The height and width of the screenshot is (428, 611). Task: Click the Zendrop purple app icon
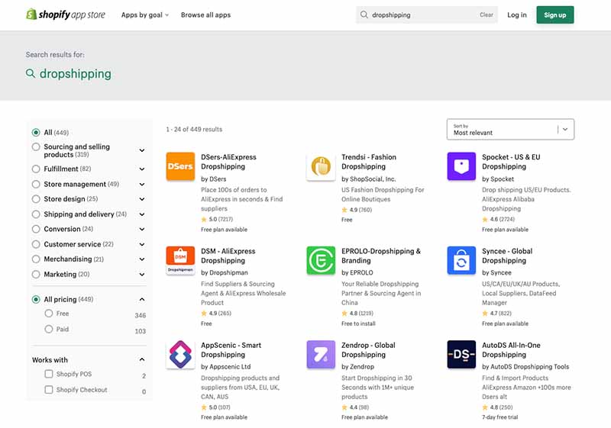coord(321,355)
